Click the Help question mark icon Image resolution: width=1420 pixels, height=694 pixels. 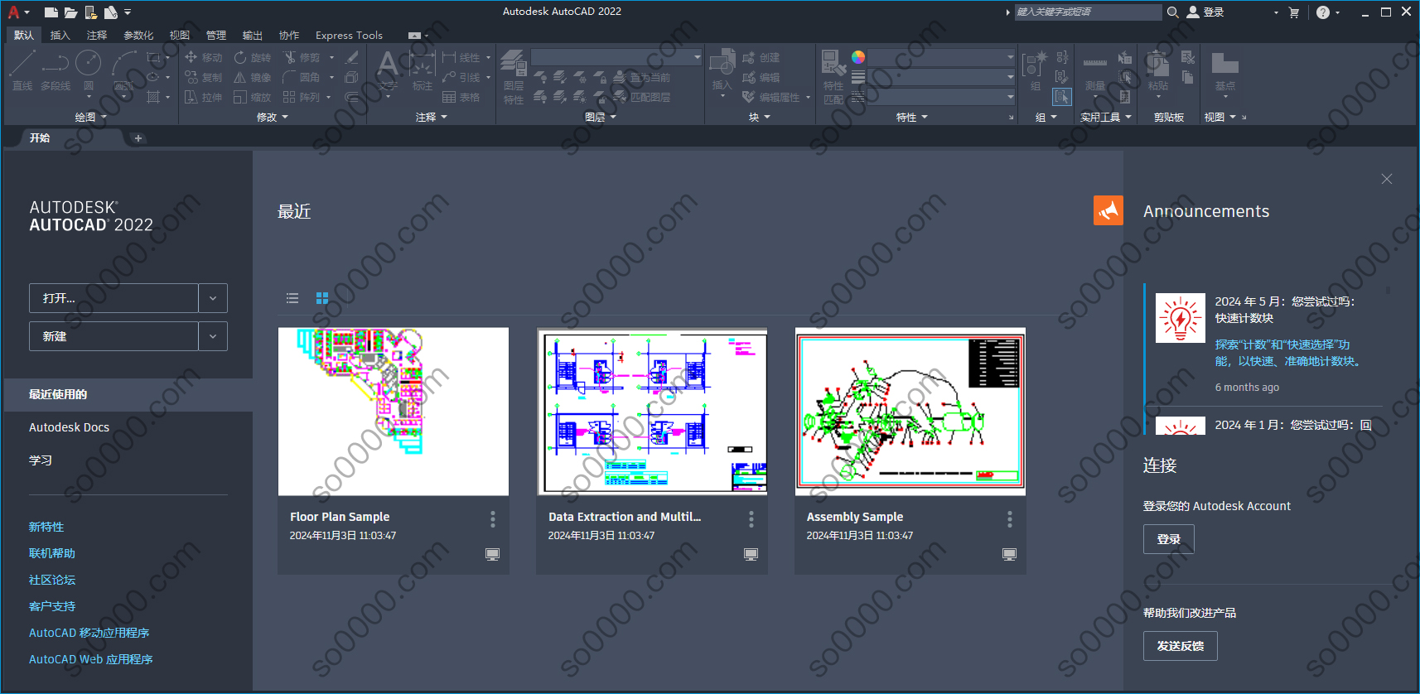(1323, 12)
